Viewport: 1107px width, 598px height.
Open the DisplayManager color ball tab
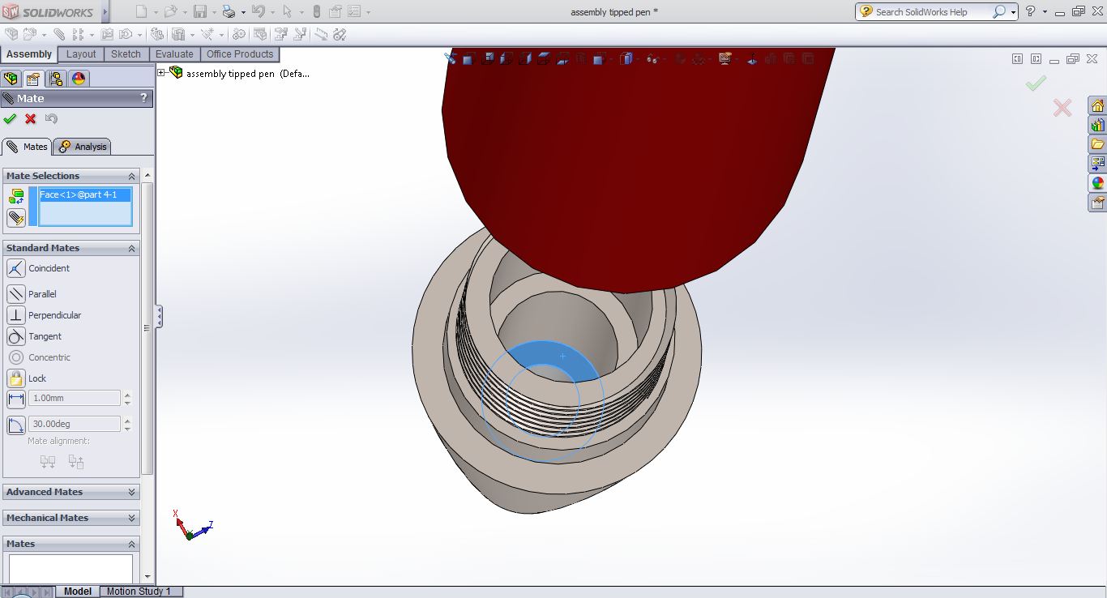[79, 79]
